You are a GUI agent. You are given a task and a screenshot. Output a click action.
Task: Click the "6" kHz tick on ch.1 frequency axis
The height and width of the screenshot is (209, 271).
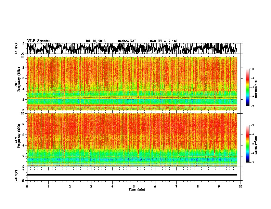click(x=24, y=78)
